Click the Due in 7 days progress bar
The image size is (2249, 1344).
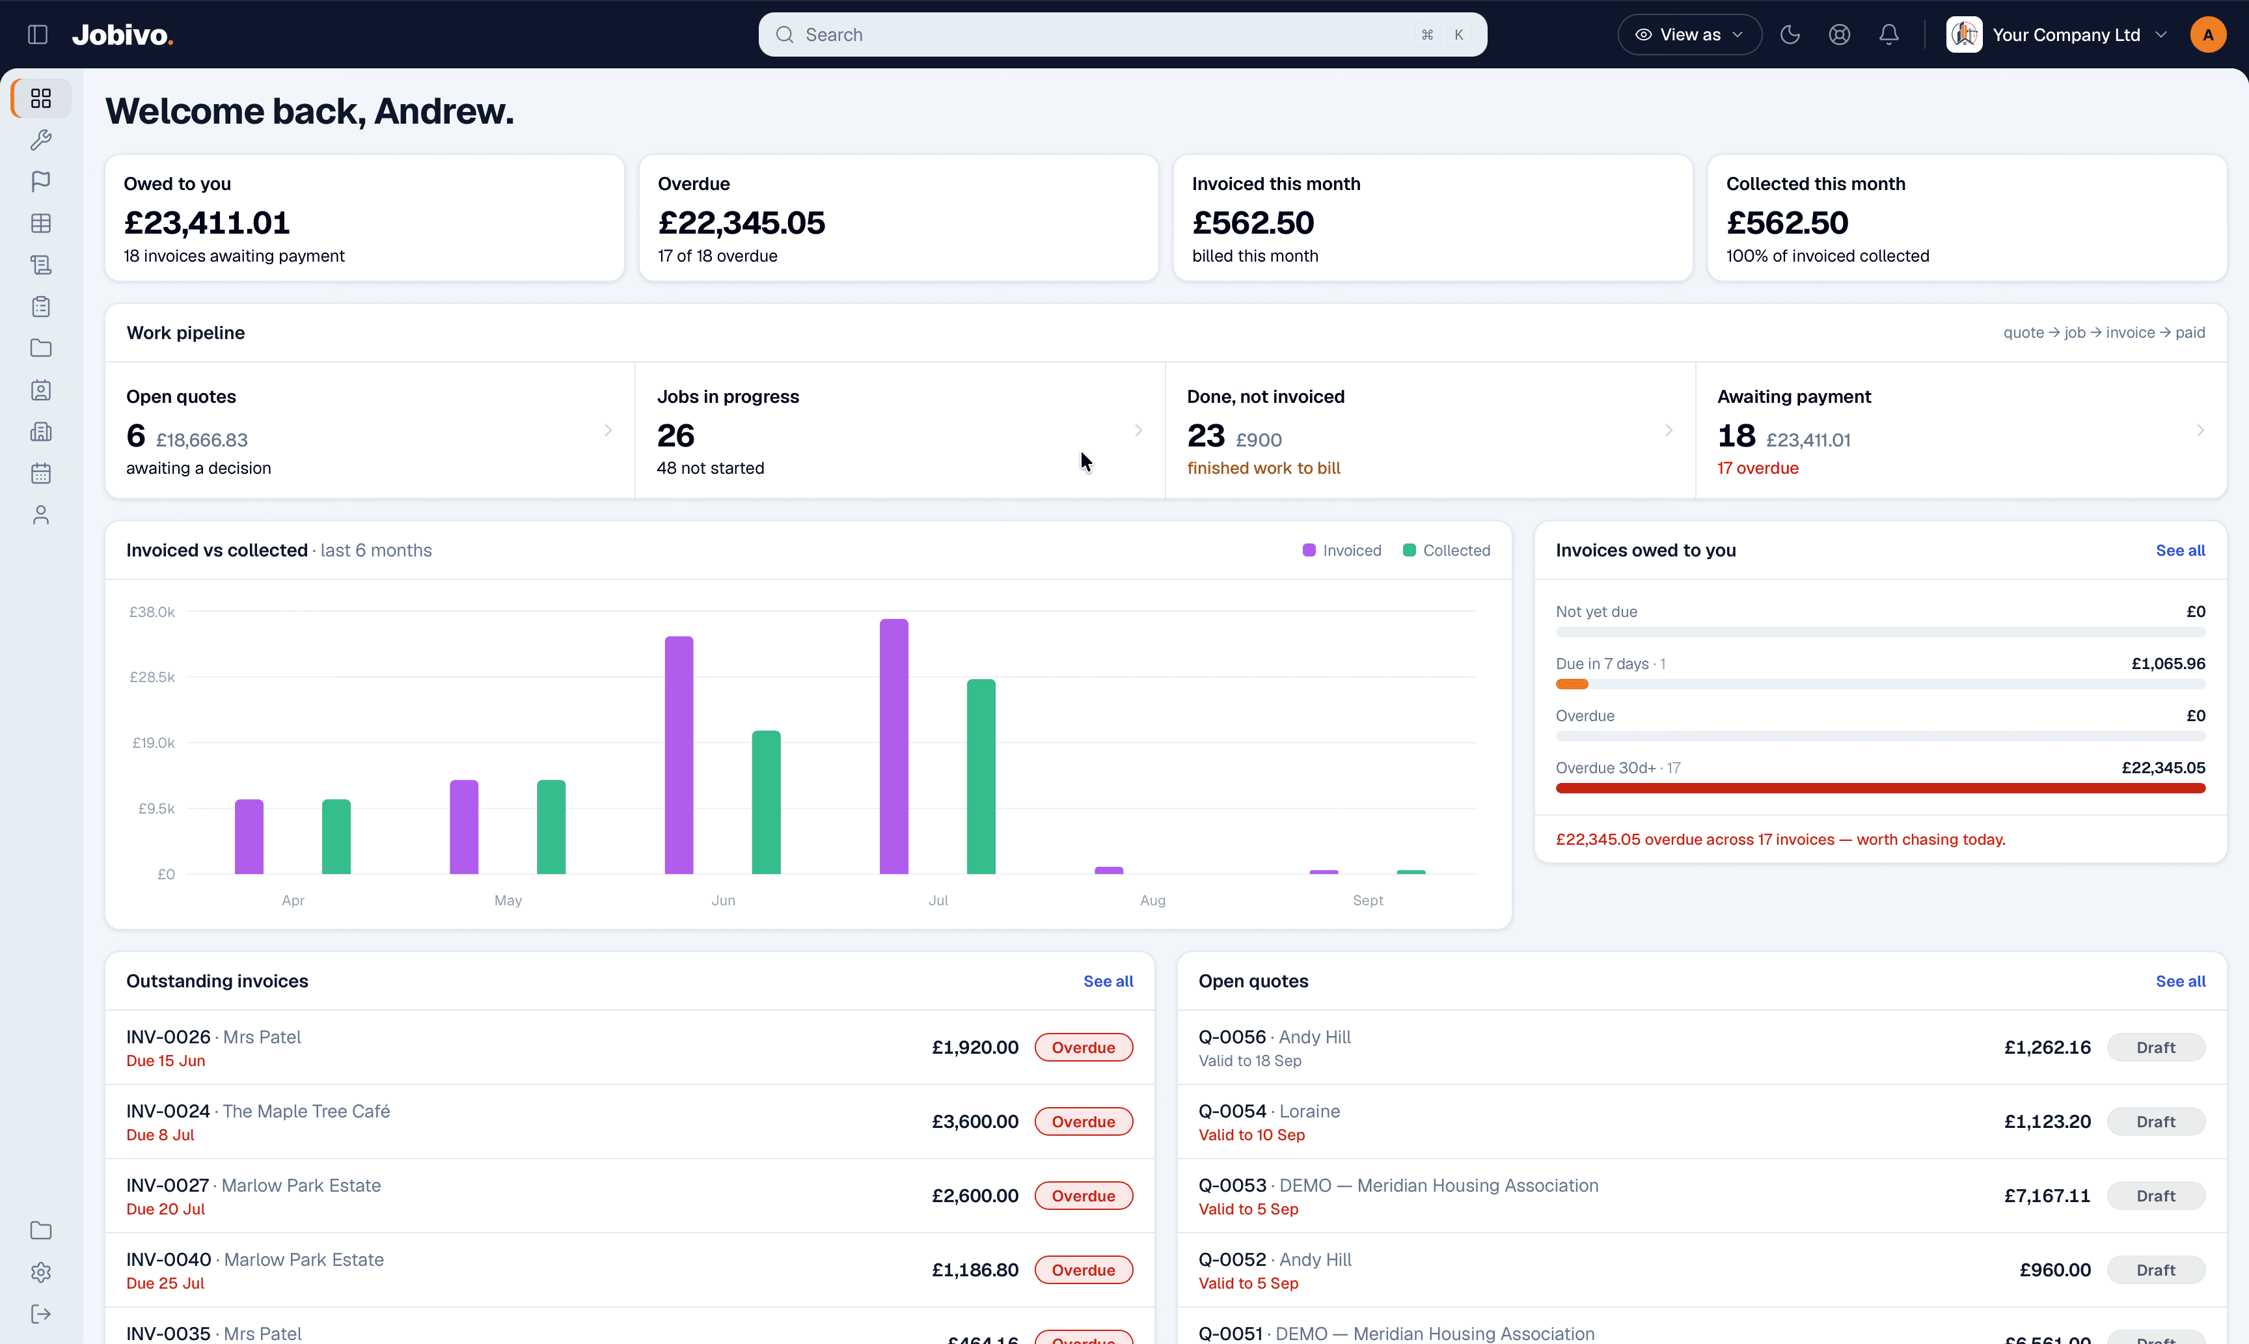click(1881, 684)
